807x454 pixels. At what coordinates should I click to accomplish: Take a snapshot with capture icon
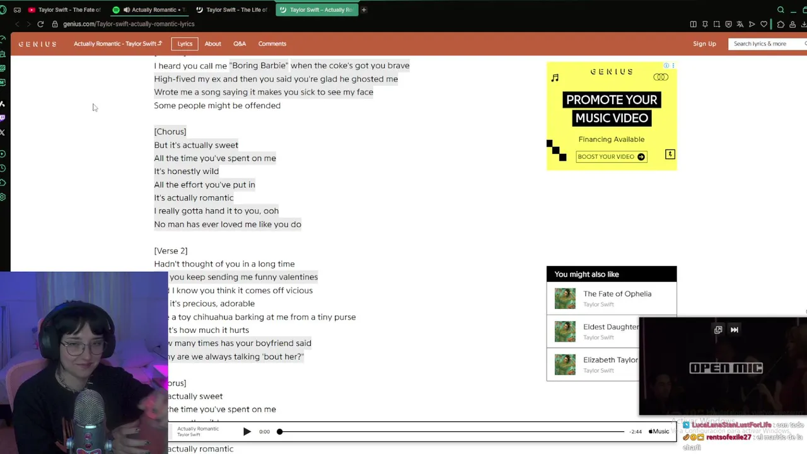click(x=717, y=24)
